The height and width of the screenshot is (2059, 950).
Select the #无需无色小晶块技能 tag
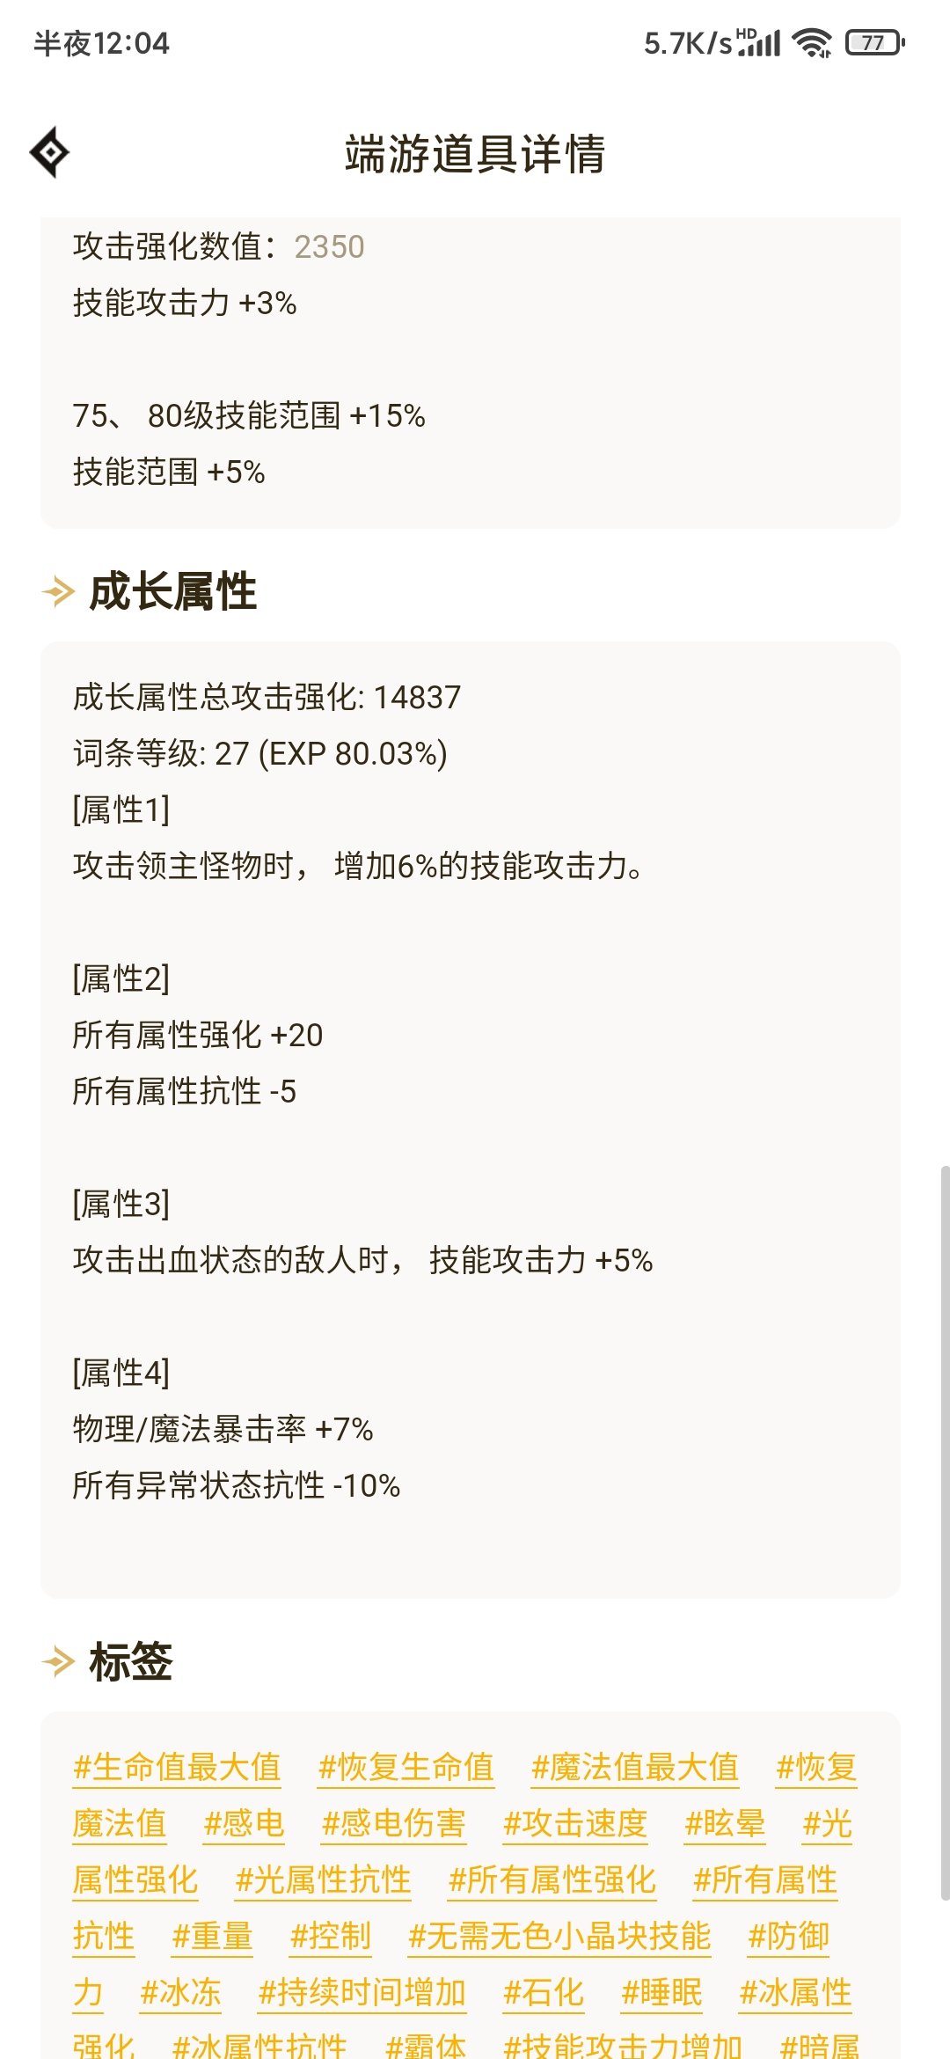click(559, 1936)
